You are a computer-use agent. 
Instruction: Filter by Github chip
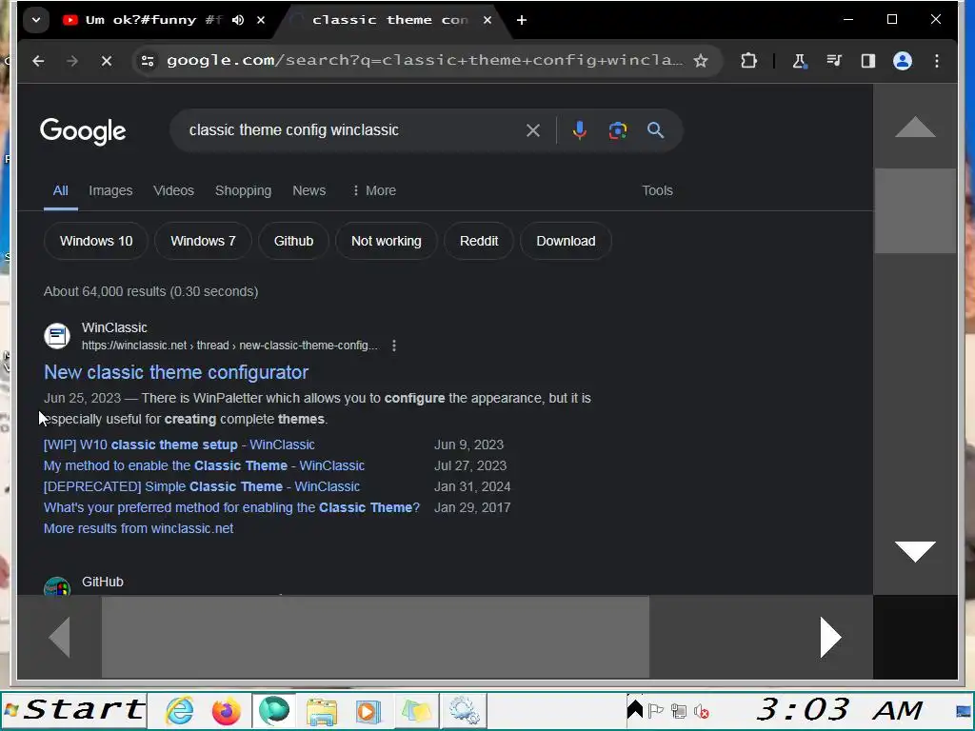(x=293, y=241)
